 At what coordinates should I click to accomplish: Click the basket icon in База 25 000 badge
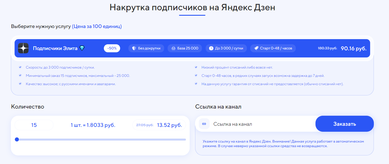click(x=173, y=48)
